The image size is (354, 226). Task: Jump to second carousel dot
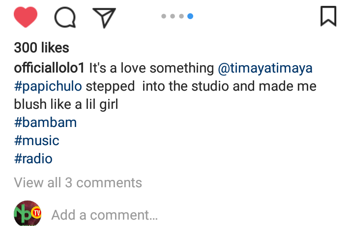coord(173,16)
